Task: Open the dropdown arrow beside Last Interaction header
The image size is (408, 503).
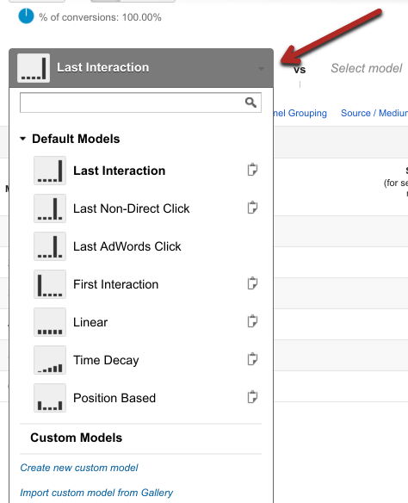Action: [x=261, y=68]
